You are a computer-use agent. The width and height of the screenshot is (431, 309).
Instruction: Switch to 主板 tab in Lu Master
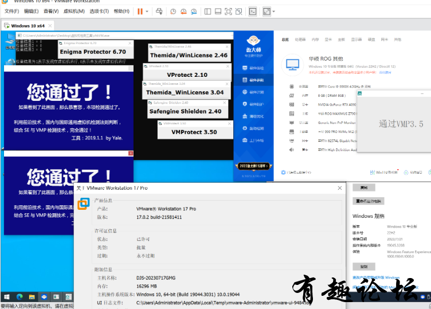tap(342, 40)
